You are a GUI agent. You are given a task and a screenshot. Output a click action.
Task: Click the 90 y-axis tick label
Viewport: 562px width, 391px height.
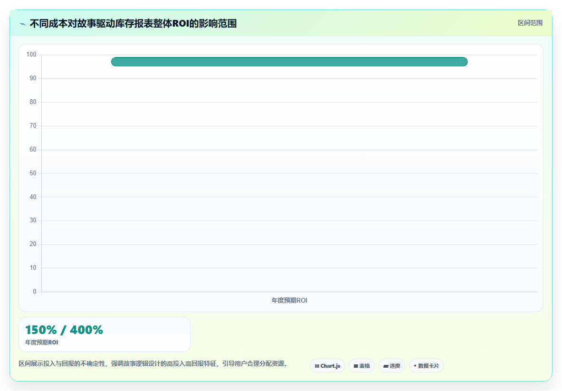pos(33,78)
